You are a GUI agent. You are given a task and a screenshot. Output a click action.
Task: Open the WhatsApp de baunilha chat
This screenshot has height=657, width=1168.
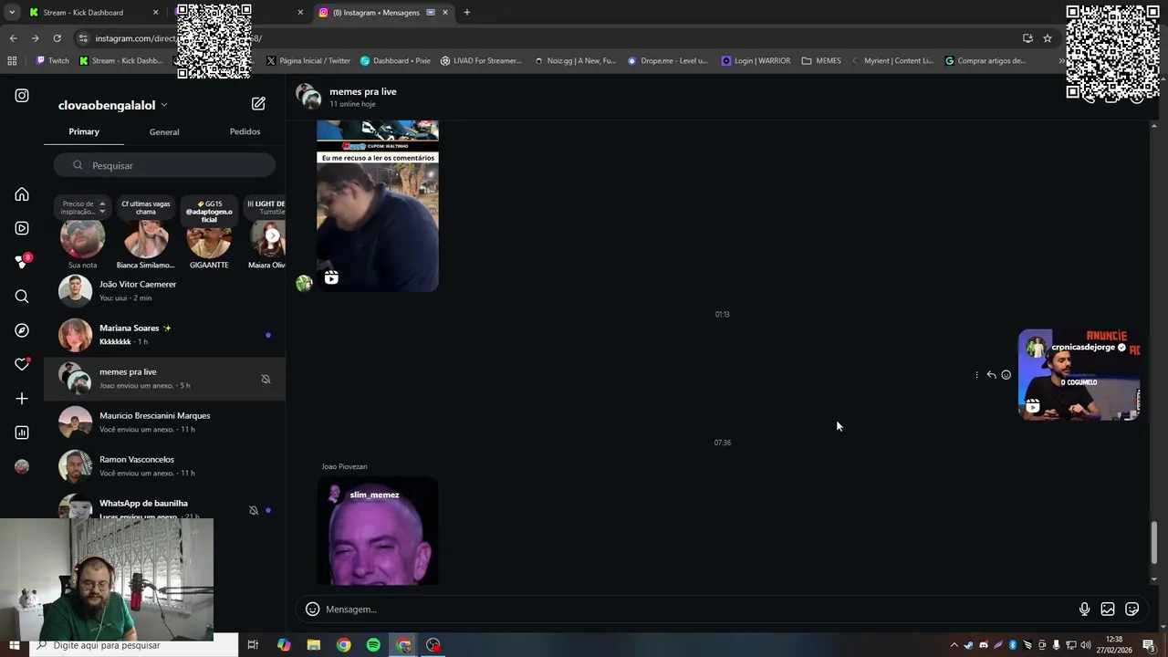coord(164,507)
